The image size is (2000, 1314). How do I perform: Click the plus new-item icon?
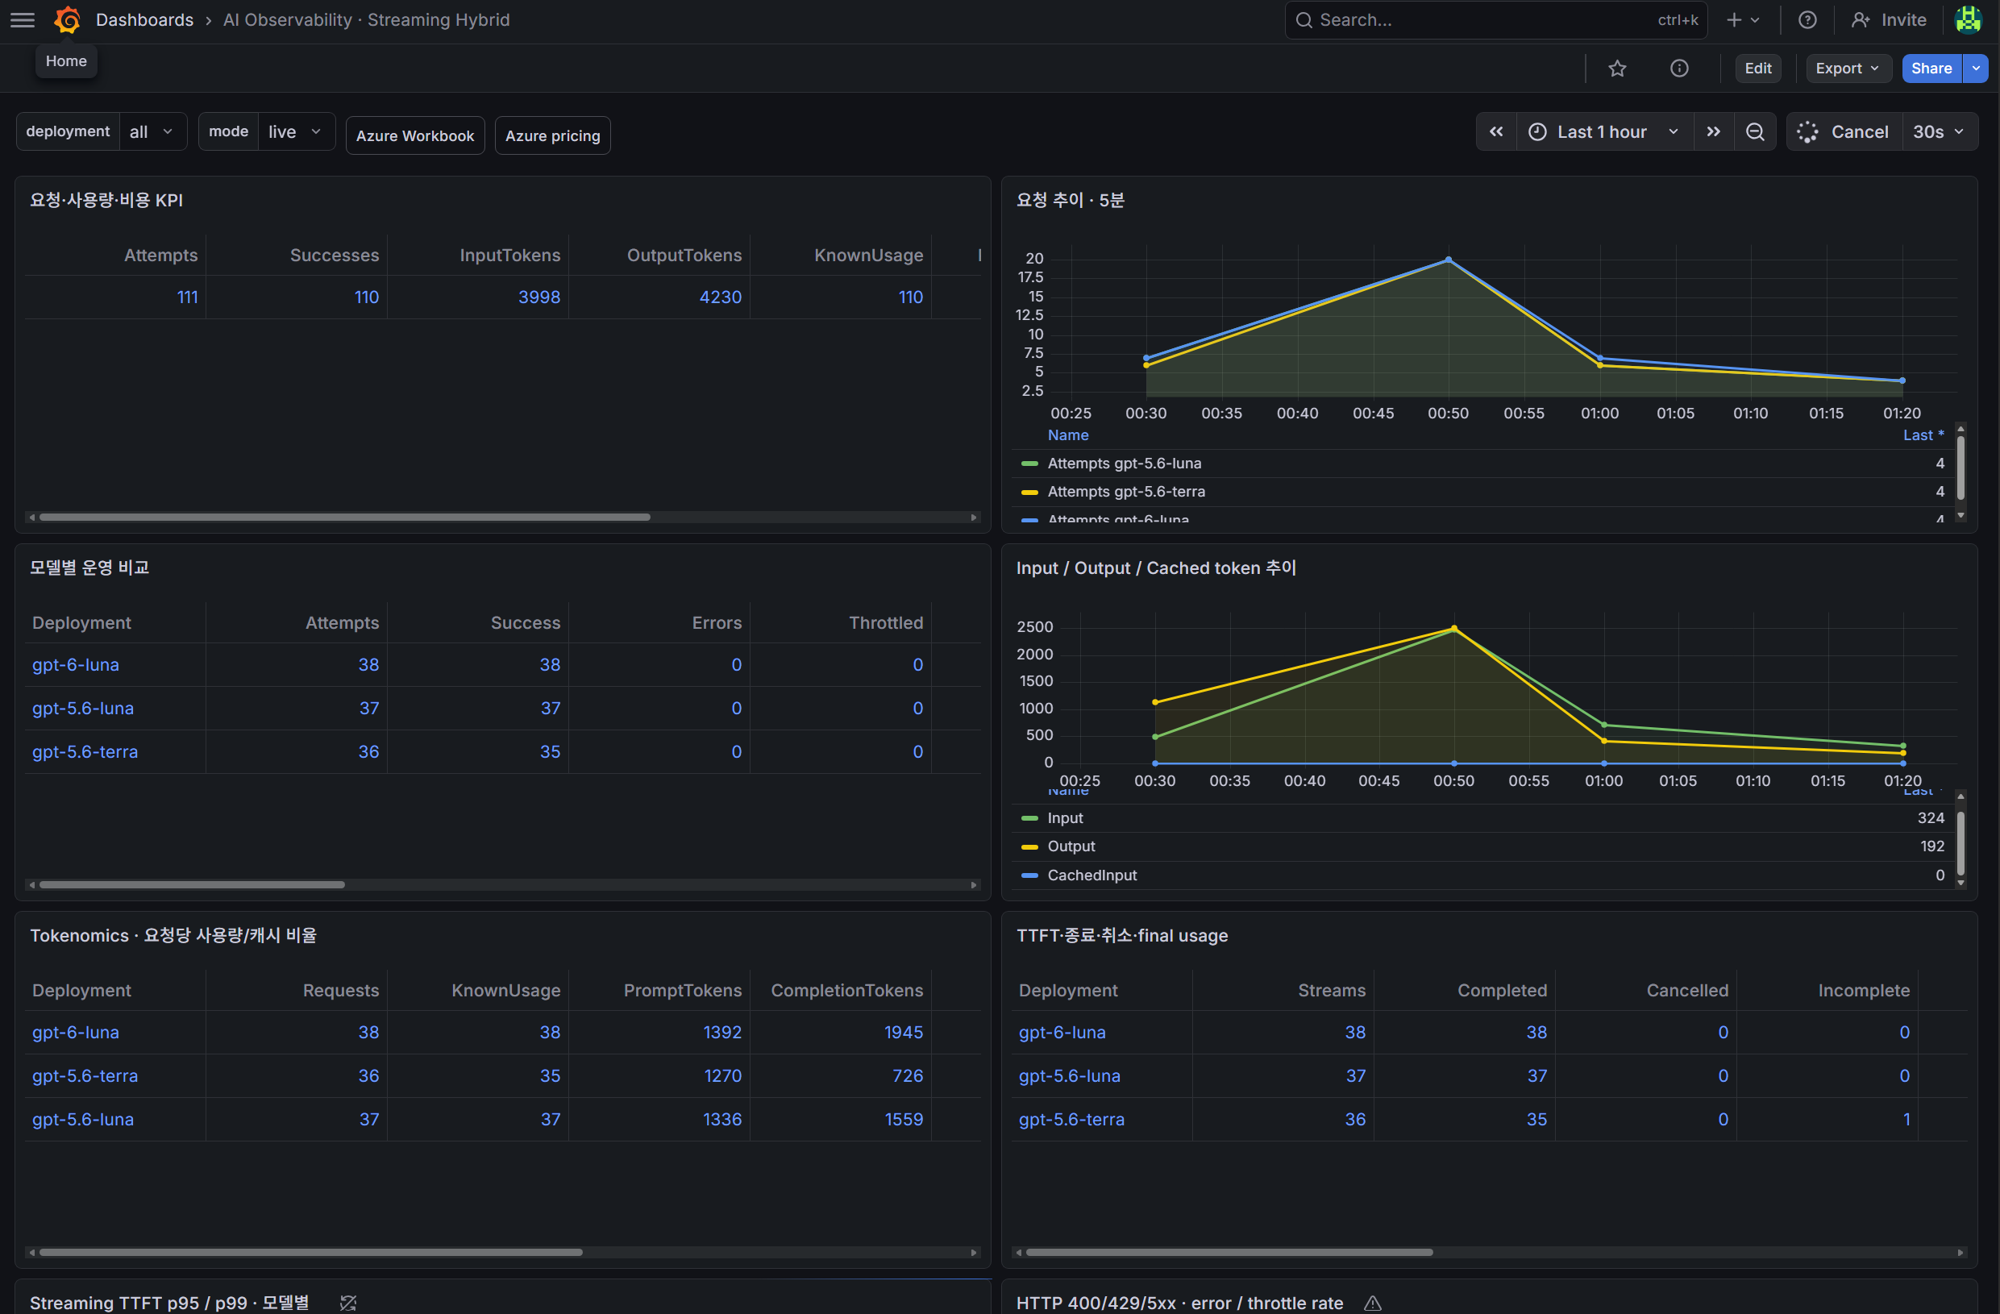click(1742, 20)
